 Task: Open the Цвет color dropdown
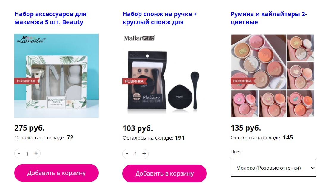(273, 168)
